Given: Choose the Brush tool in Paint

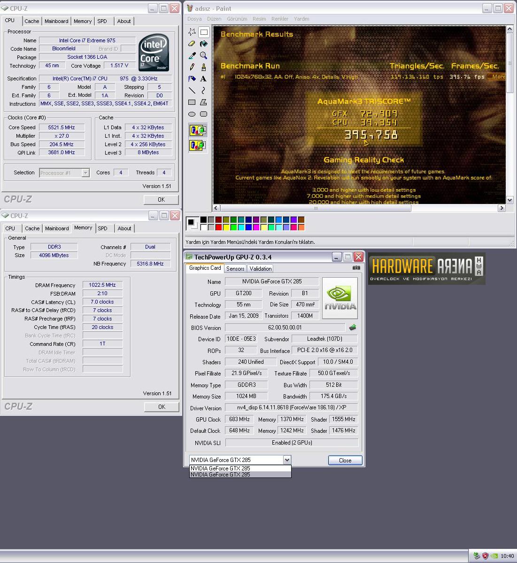Looking at the screenshot, I should (204, 67).
